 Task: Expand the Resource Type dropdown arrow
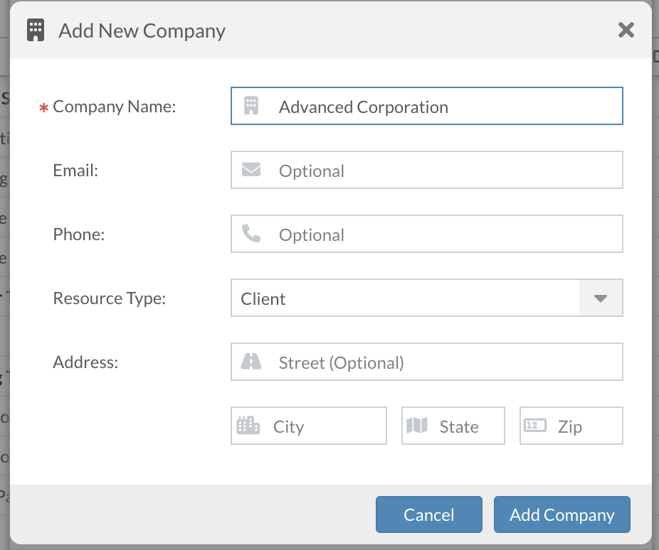click(x=601, y=298)
